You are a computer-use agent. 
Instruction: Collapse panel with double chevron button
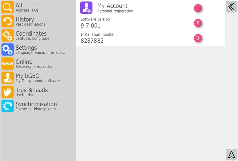(x=231, y=7)
